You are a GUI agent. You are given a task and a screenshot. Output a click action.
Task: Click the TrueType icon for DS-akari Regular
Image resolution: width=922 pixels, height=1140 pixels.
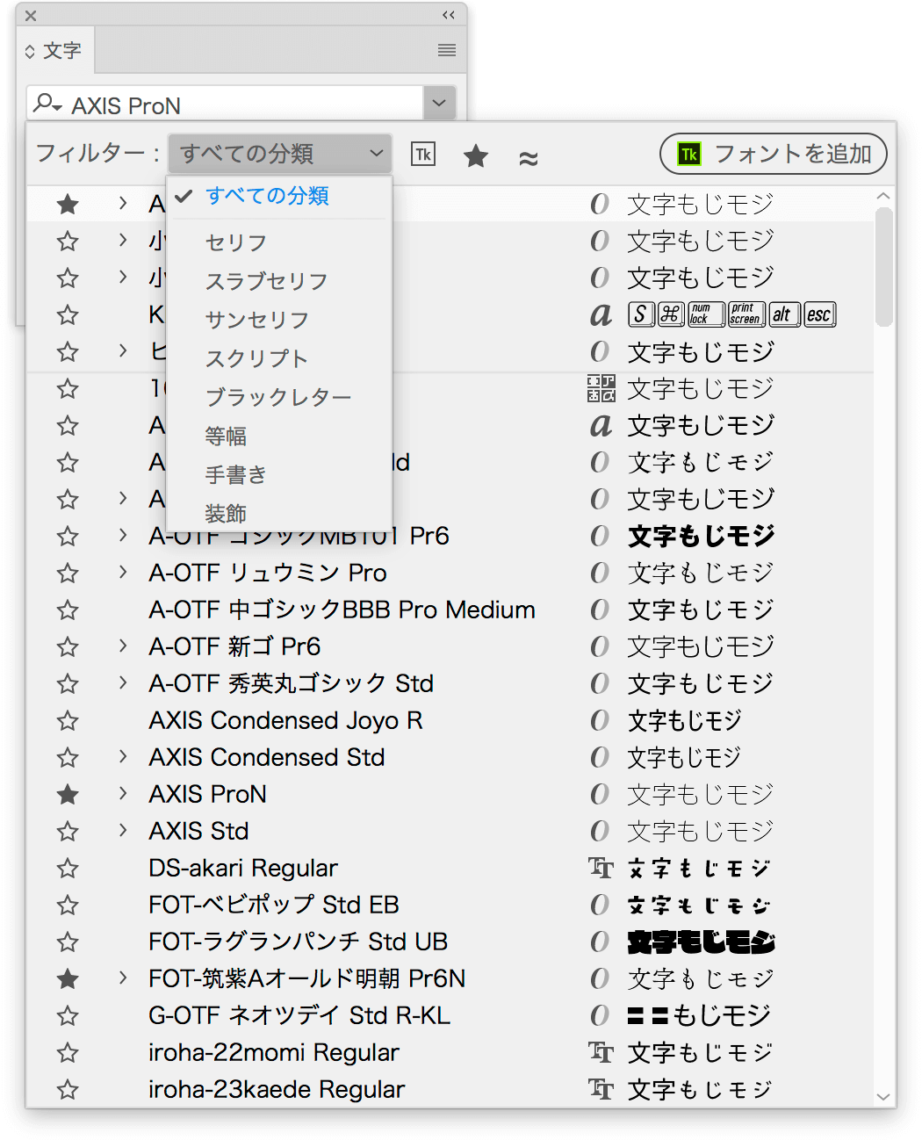(601, 868)
